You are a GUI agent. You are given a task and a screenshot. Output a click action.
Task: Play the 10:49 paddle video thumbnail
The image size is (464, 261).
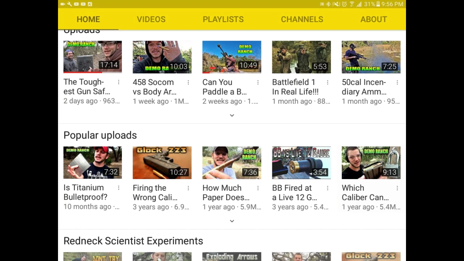[232, 57]
